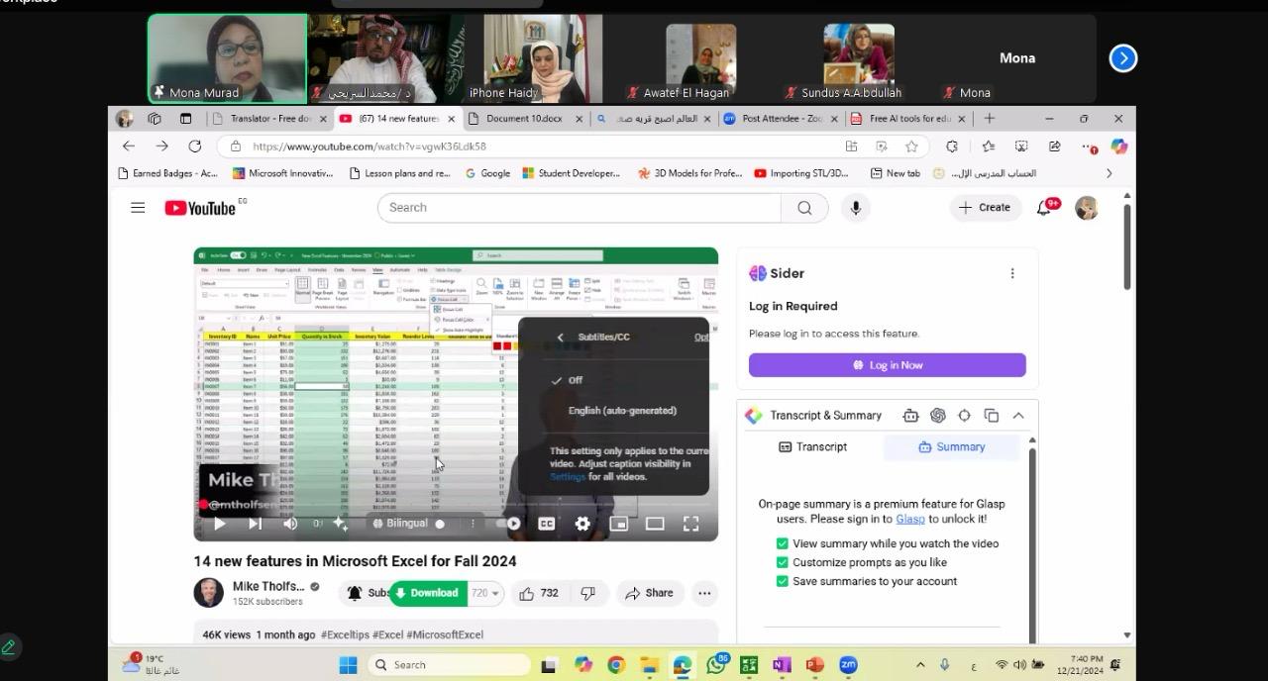This screenshot has height=681, width=1268.
Task: Like the video with thumbs up
Action: (539, 593)
